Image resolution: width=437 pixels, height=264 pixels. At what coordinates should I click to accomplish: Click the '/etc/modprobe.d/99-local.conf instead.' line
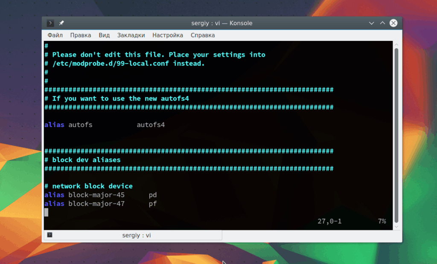125,64
